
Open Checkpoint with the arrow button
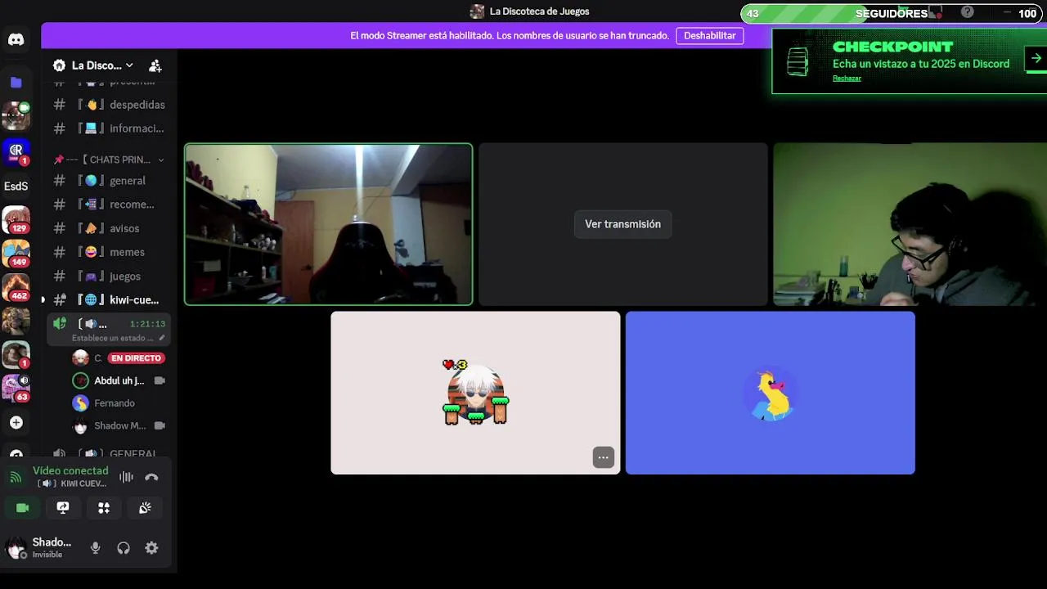click(1036, 59)
